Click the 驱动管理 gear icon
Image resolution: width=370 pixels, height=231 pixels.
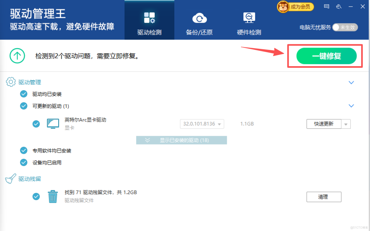11,82
